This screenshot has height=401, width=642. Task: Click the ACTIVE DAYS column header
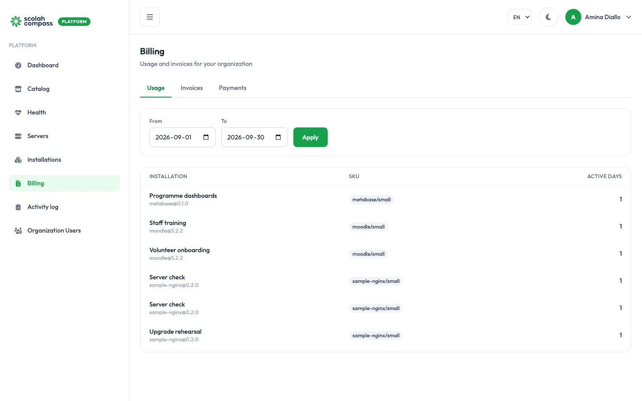coord(604,176)
